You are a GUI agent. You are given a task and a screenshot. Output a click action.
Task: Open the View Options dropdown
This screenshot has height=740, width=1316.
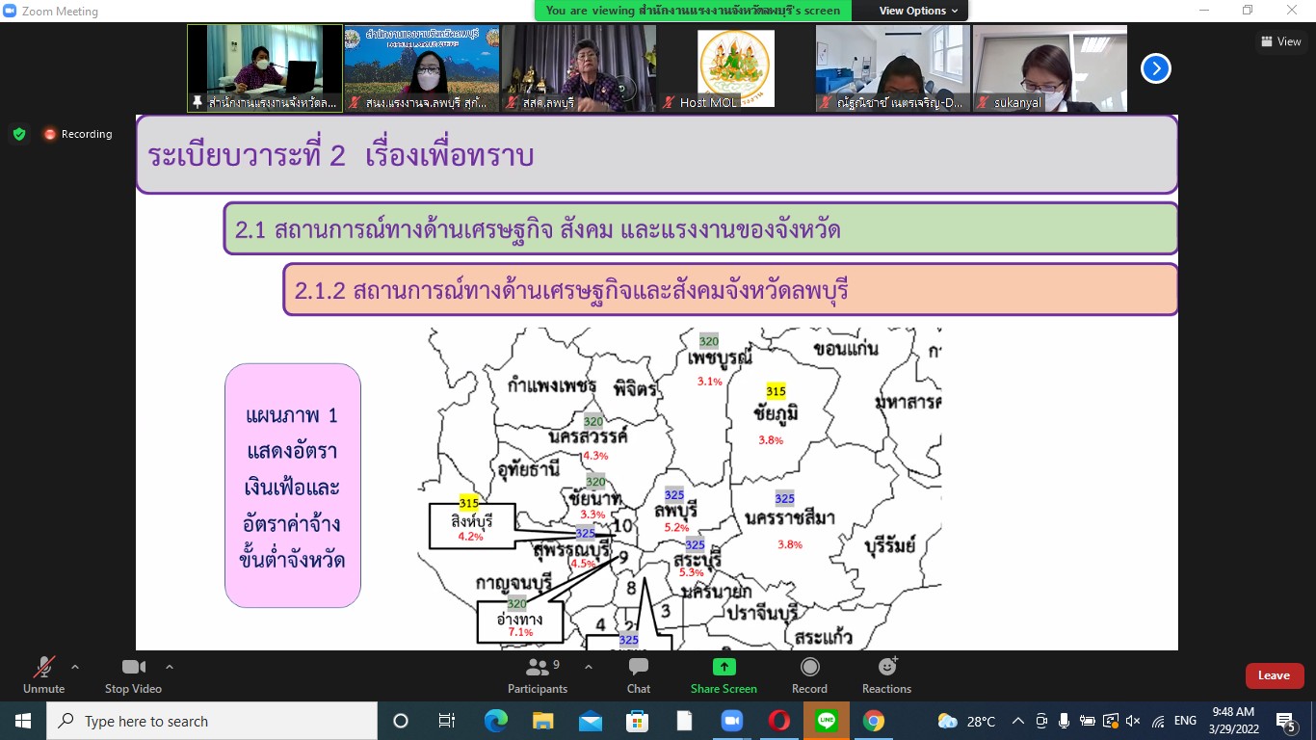(x=918, y=11)
